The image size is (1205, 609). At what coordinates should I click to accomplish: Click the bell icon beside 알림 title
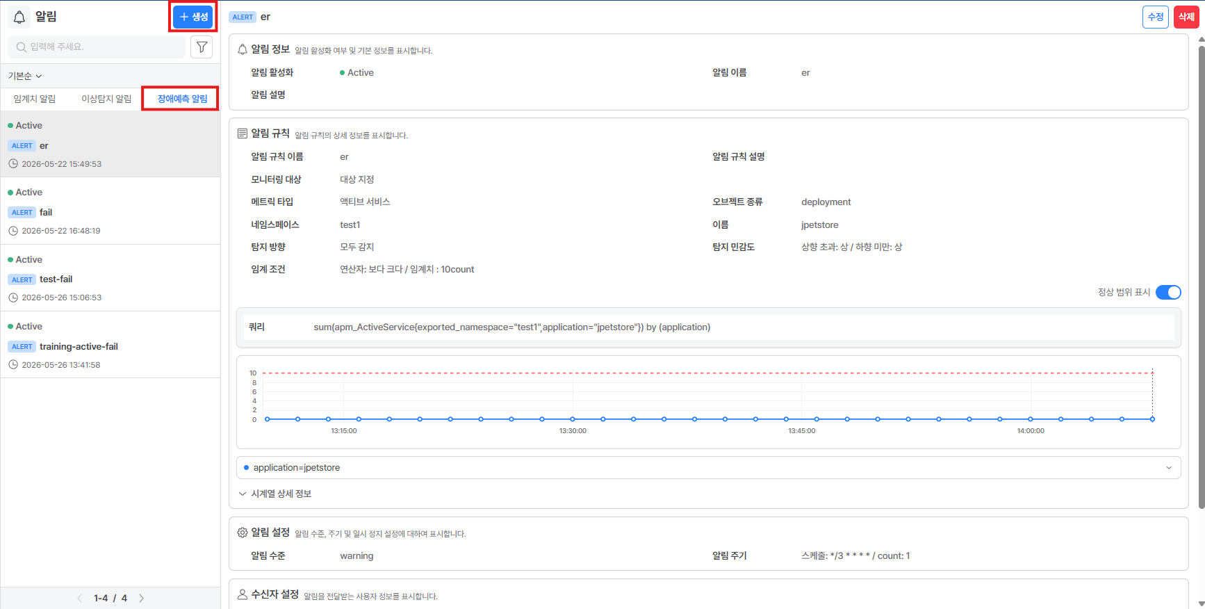tap(19, 17)
